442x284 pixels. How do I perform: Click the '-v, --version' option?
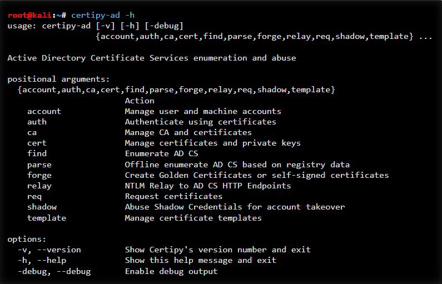(49, 250)
